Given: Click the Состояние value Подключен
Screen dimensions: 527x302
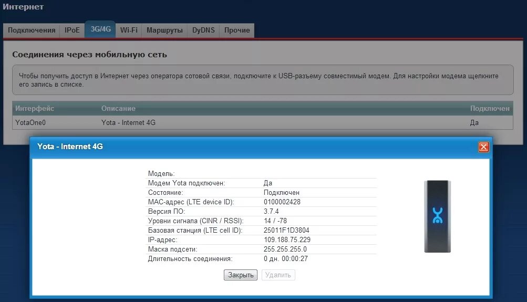Looking at the screenshot, I should [281, 192].
